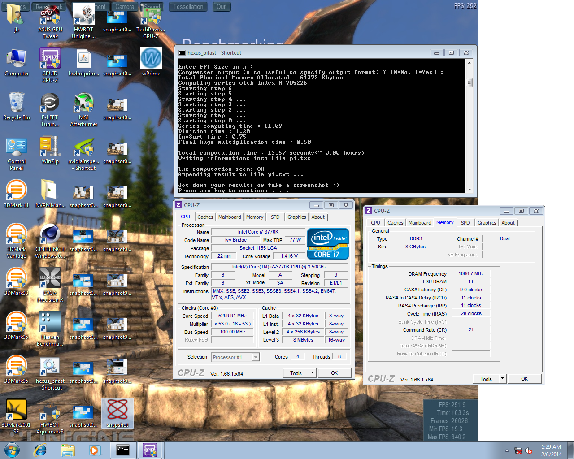Open Windows Explorer from the taskbar
574x459 pixels.
pos(68,450)
